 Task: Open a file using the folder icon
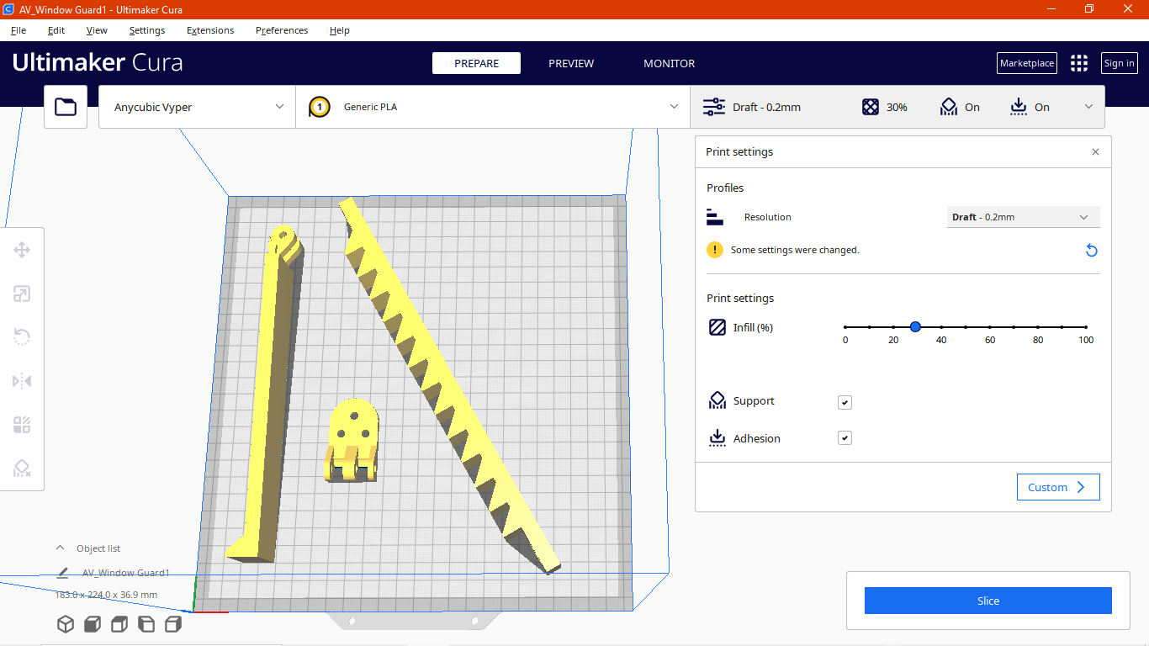[x=66, y=107]
